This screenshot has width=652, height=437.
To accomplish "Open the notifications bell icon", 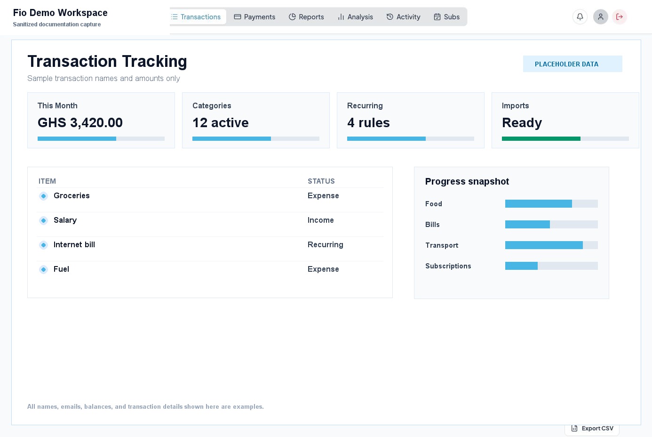I will (x=580, y=17).
